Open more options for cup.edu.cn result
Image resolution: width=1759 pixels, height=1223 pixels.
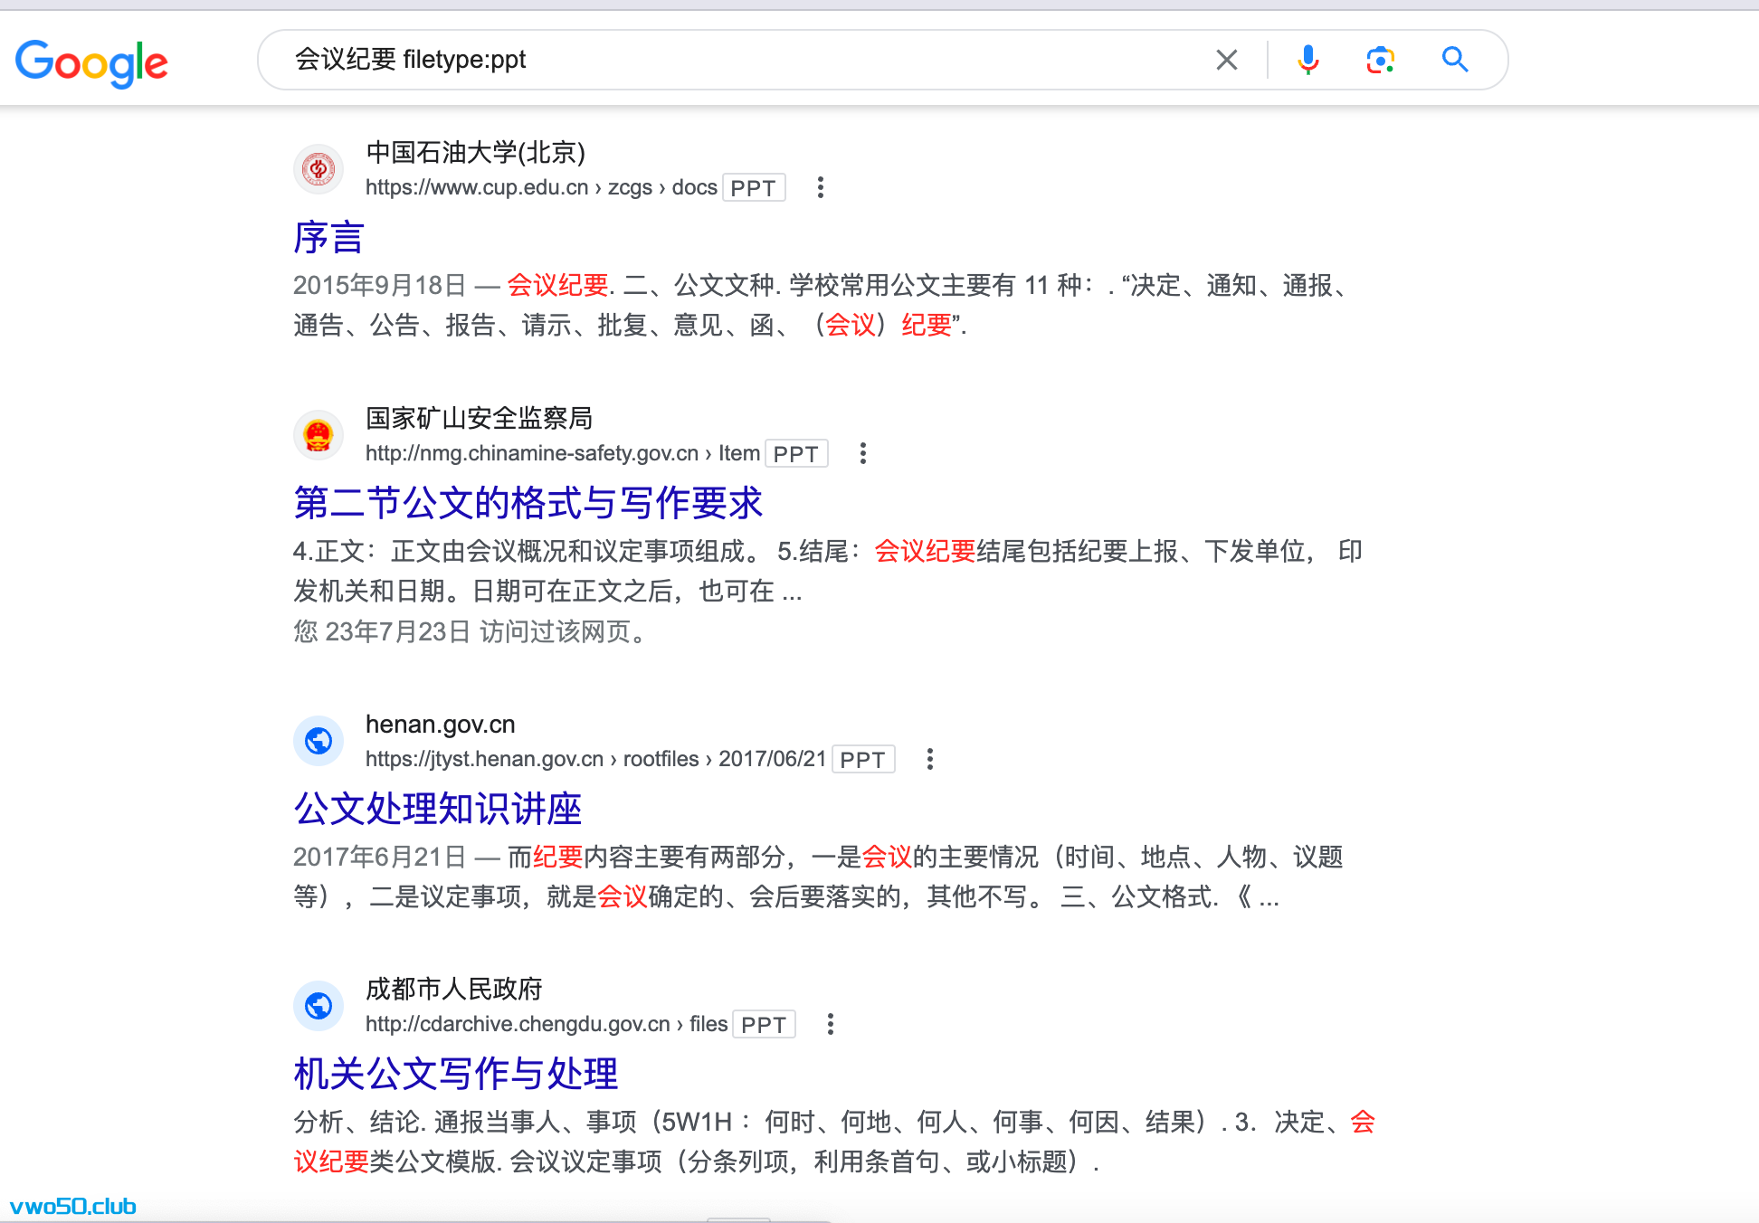coord(820,187)
